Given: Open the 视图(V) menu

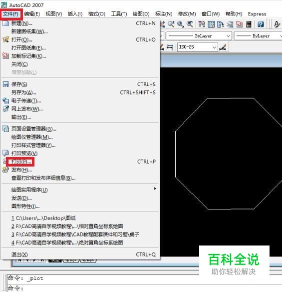Looking at the screenshot, I should tap(54, 14).
